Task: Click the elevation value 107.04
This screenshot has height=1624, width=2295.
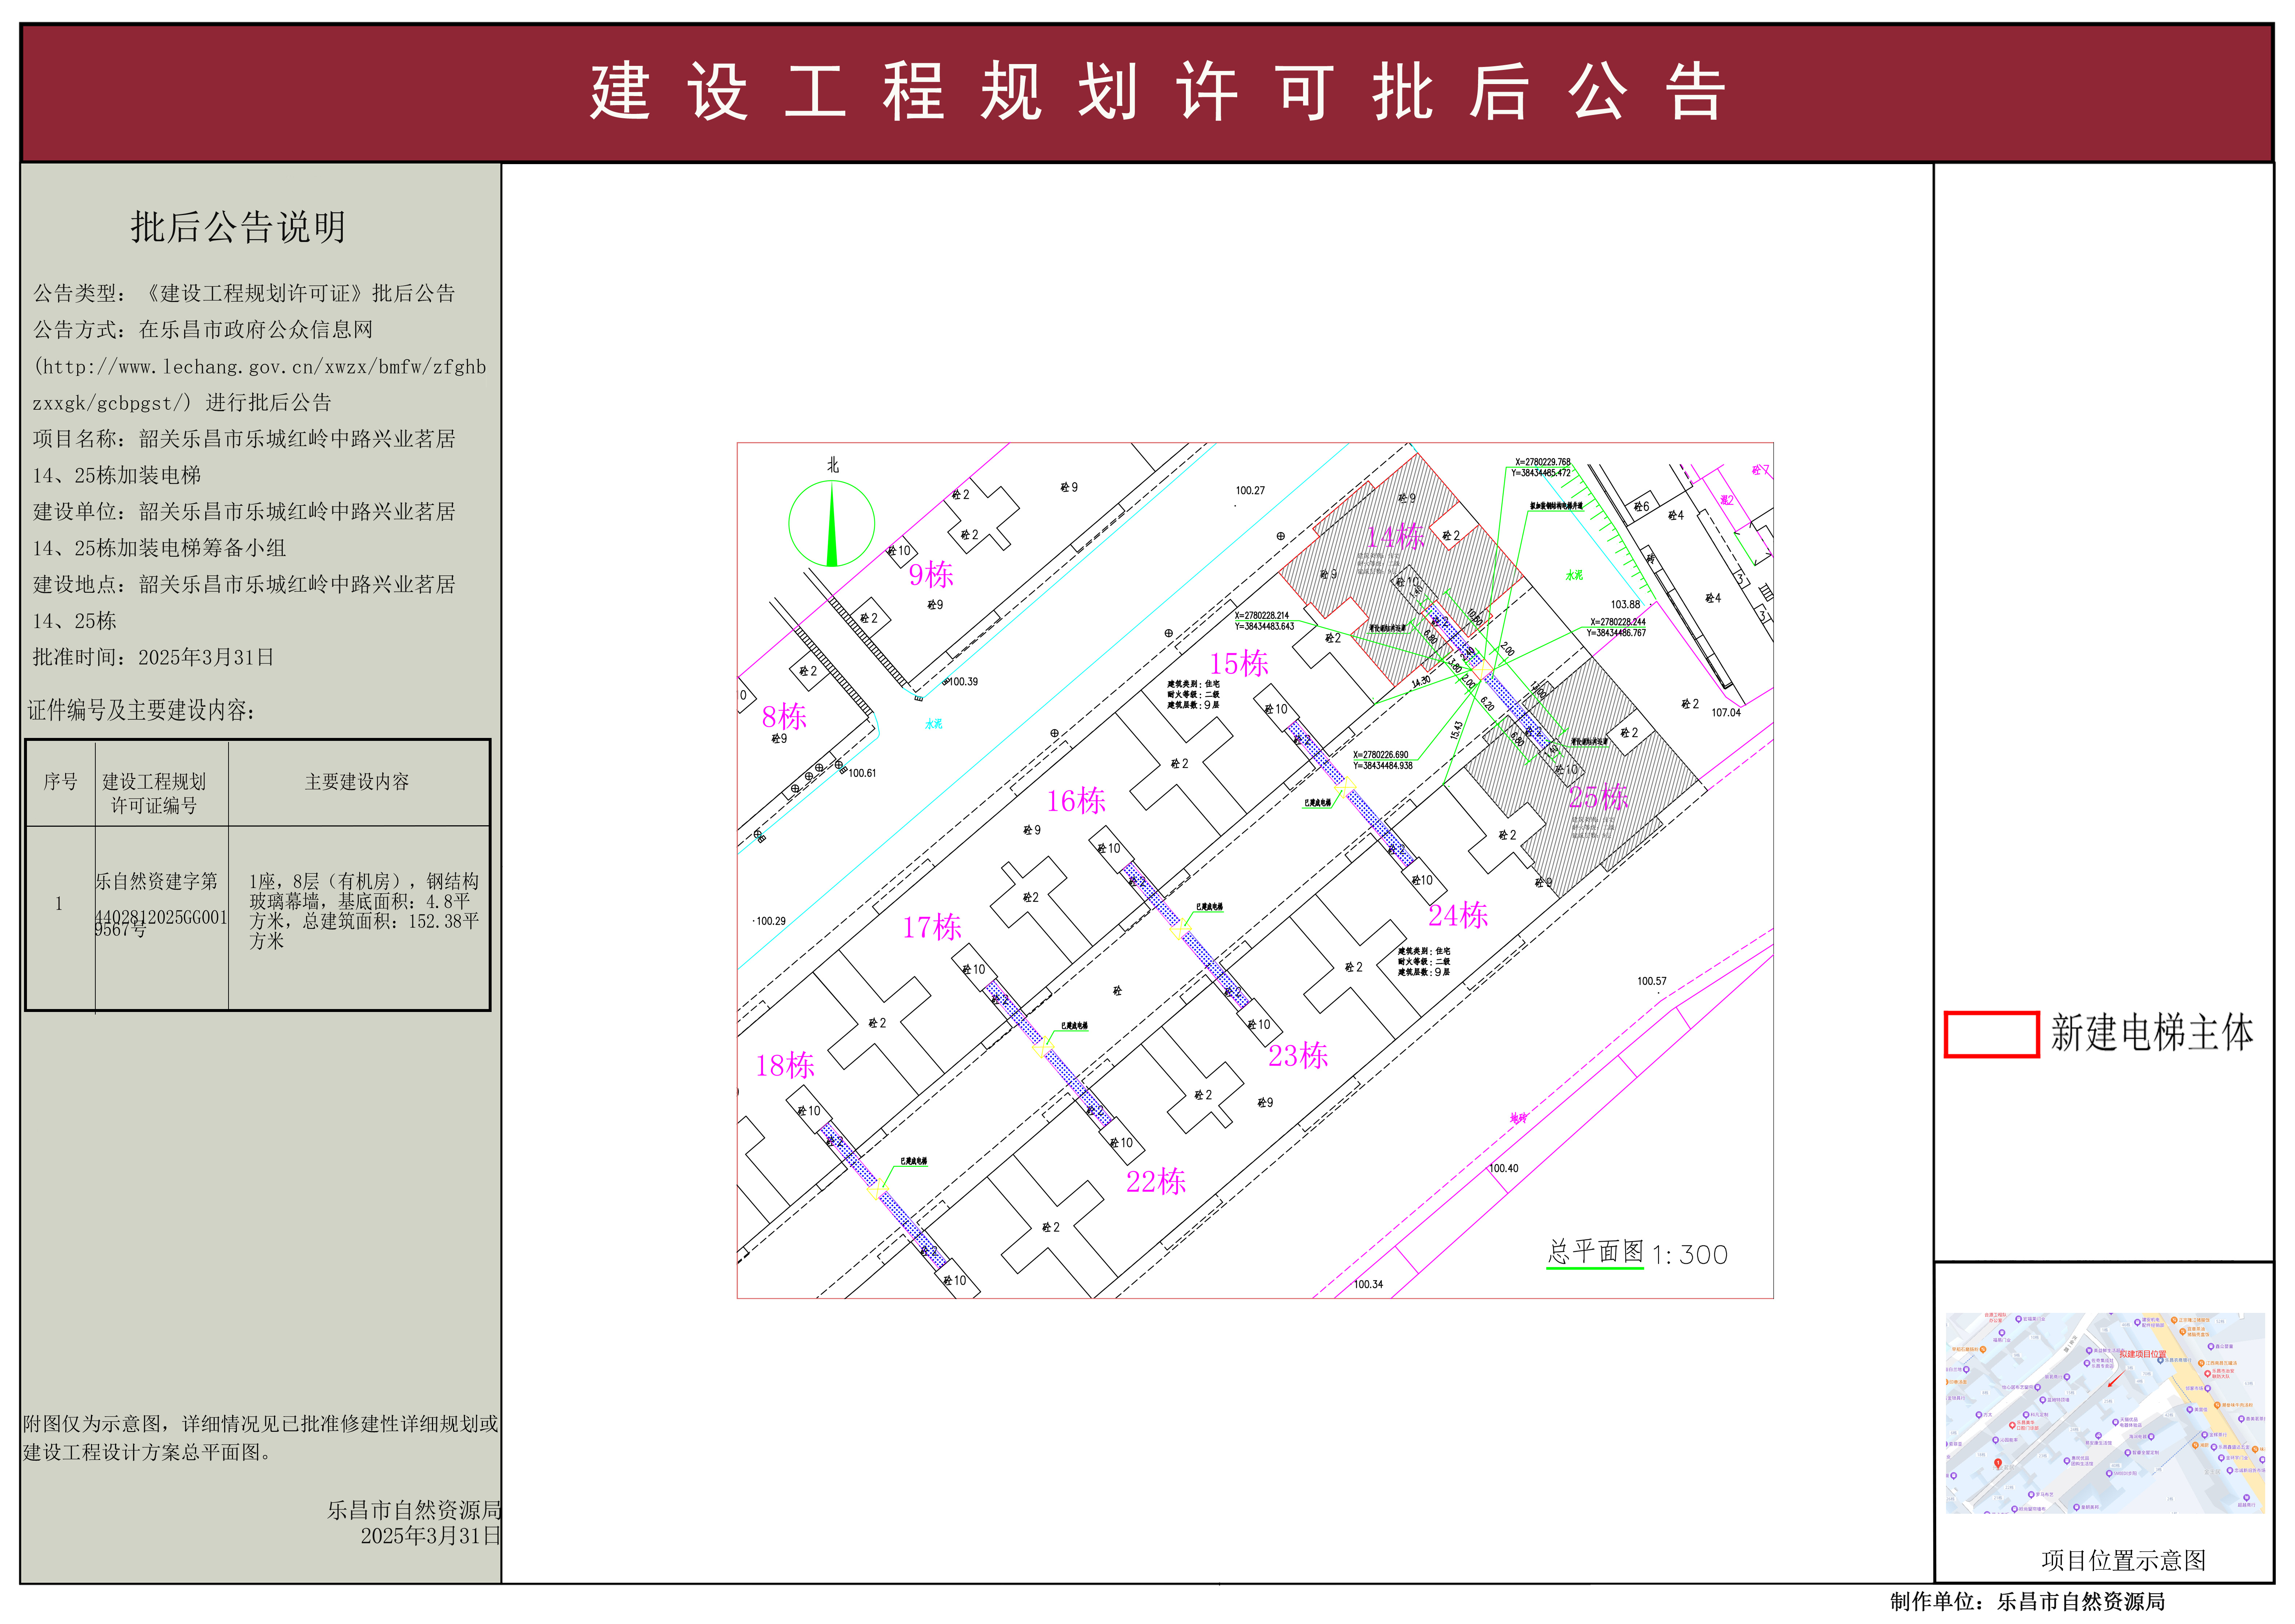Action: pos(1725,712)
